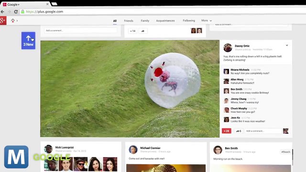The width and height of the screenshot is (306, 172).
Task: Close the Google+ browser tab
Action: (47, 4)
